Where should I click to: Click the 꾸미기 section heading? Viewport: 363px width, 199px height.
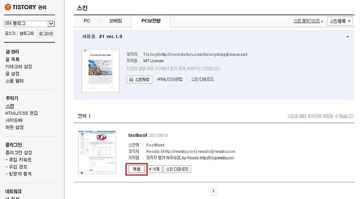coord(12,98)
